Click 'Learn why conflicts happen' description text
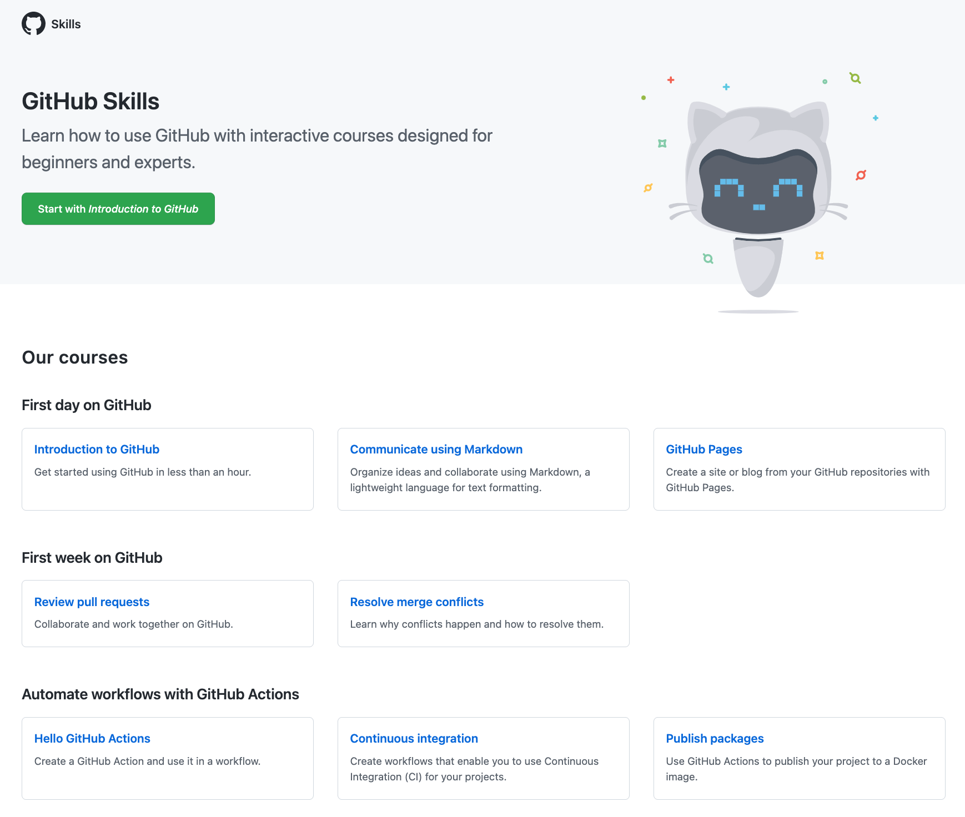The image size is (965, 817). click(477, 624)
